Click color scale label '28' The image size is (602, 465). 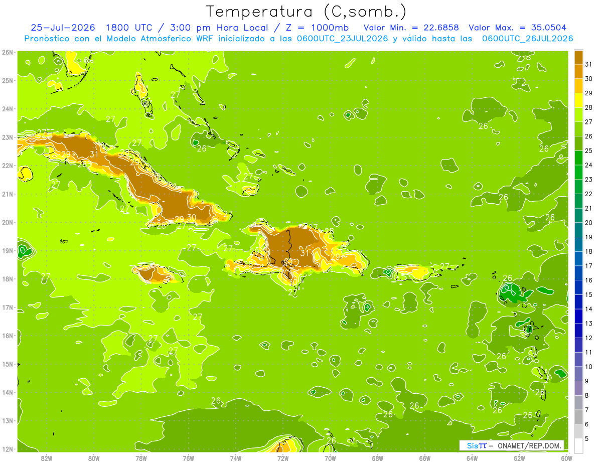pyautogui.click(x=588, y=107)
